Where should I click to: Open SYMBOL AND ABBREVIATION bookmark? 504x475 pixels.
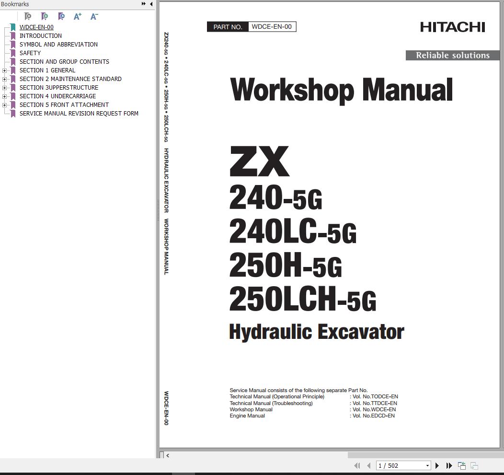point(59,45)
